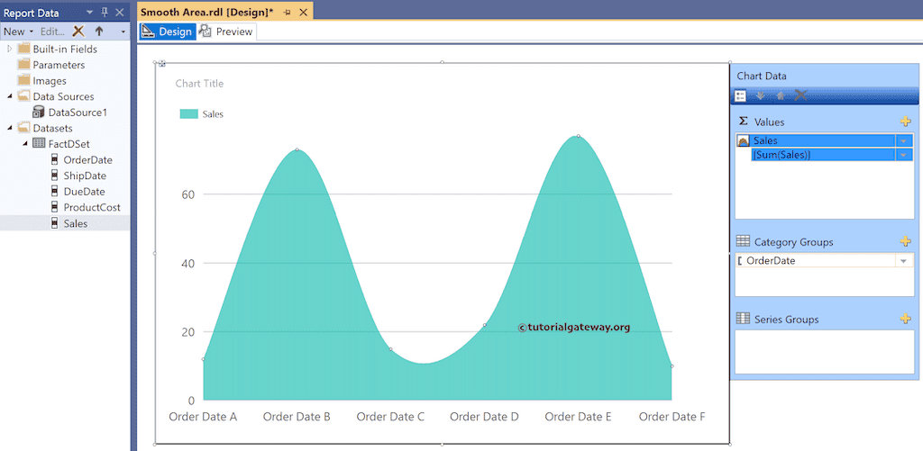The image size is (923, 451).
Task: Select the FactDSet table icon
Action: point(39,143)
